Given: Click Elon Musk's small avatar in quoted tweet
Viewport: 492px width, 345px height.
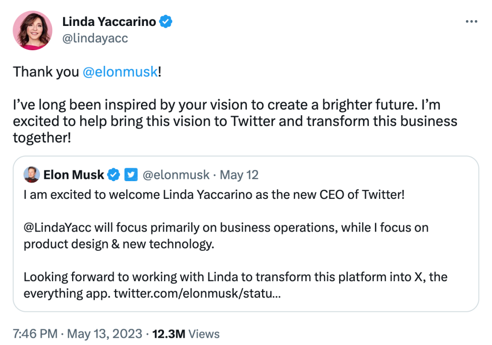Looking at the screenshot, I should (x=32, y=175).
